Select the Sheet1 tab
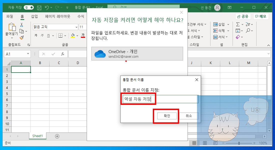275x150 pixels. point(37,136)
